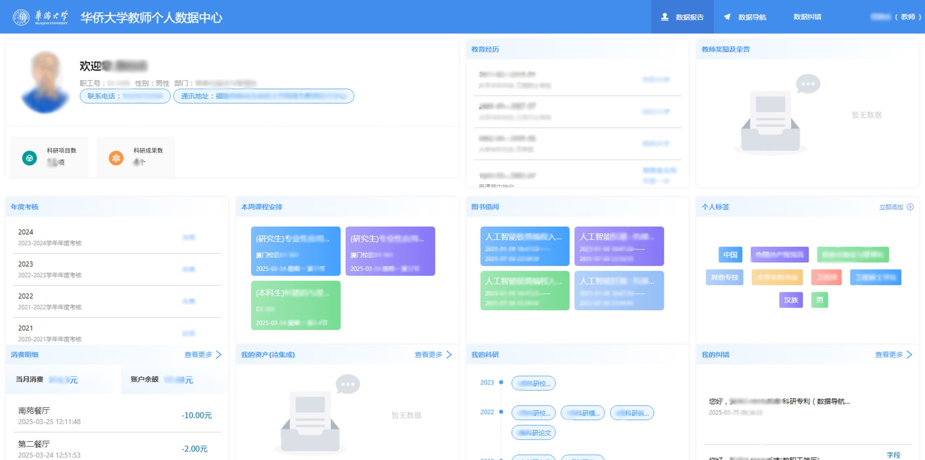
Task: Switch to the 数据导航 menu item
Action: [x=752, y=17]
